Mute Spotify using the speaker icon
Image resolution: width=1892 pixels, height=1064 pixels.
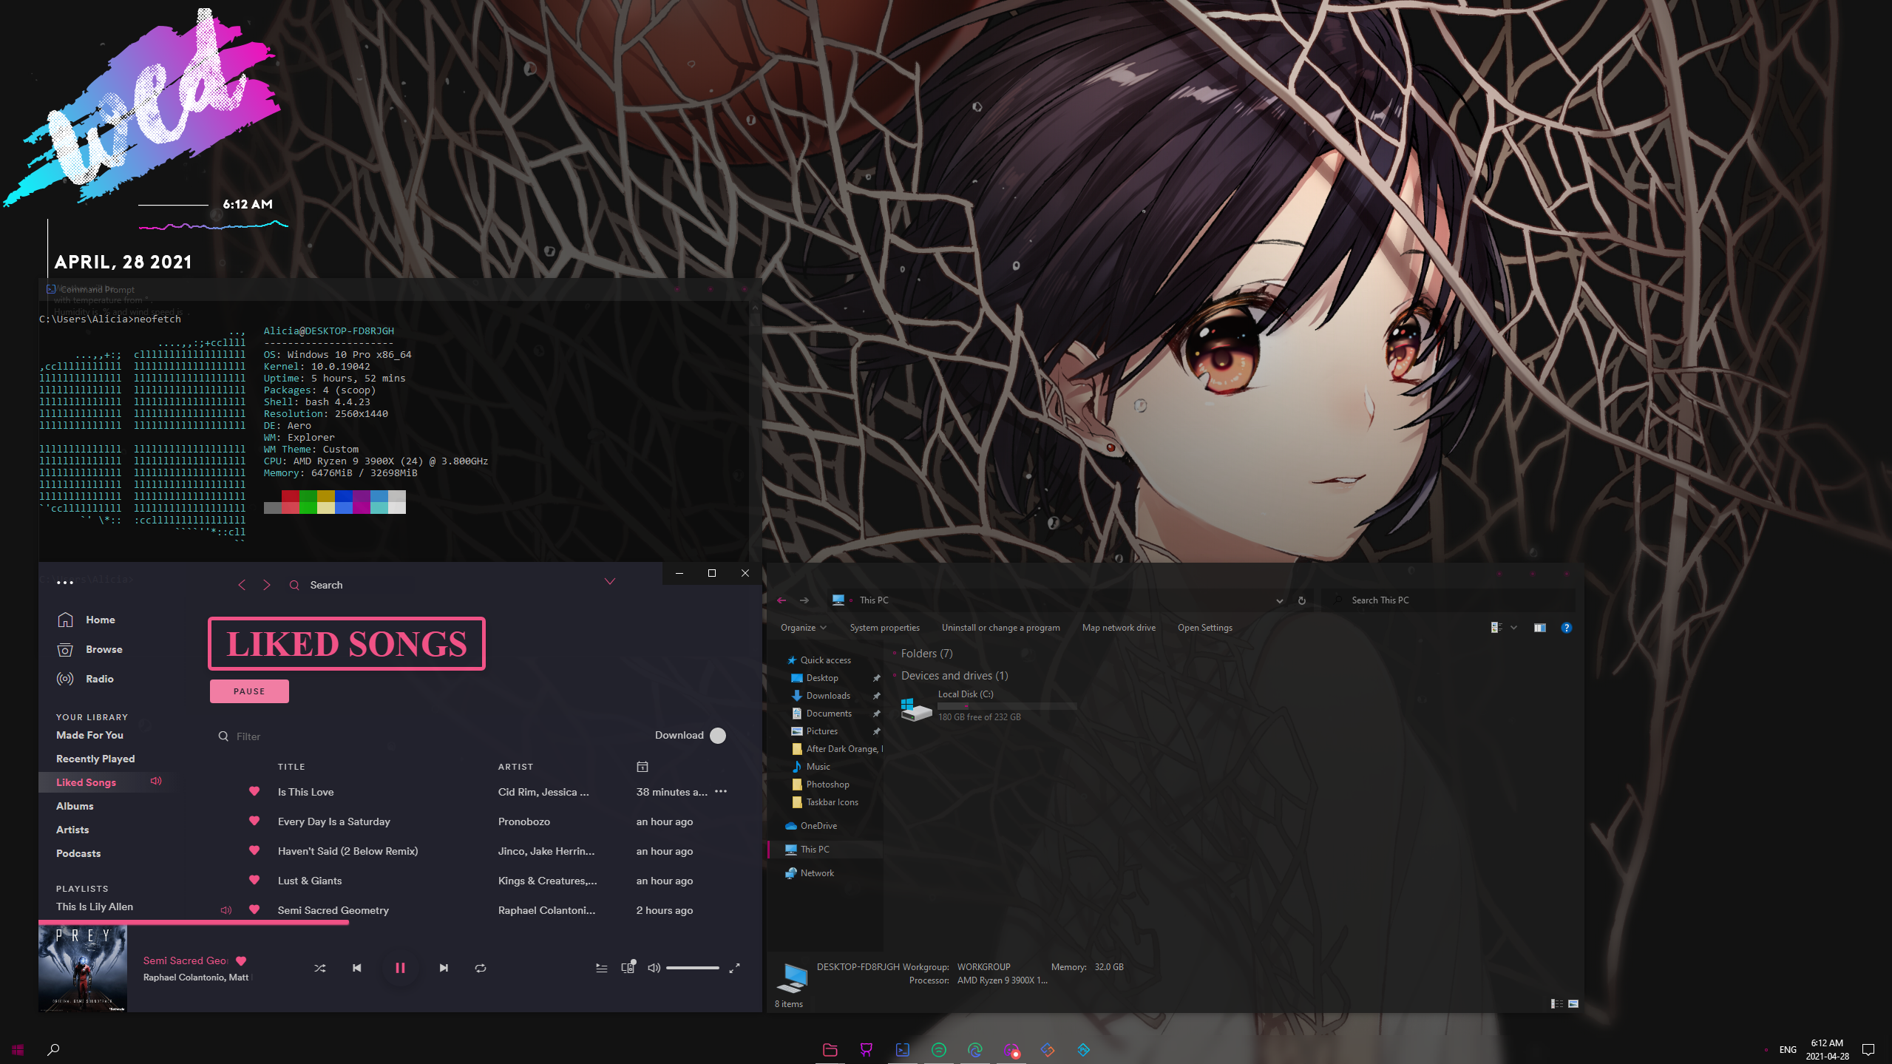pos(654,967)
